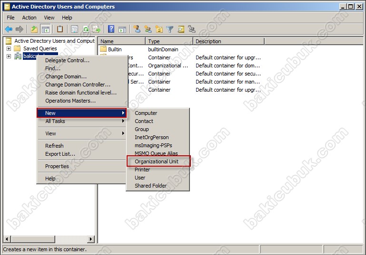Click the tree pane scroll right arrow
The image size is (366, 255).
pos(91,239)
